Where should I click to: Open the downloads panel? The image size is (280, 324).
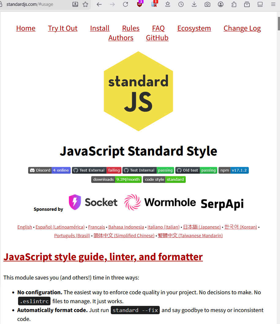tap(194, 5)
